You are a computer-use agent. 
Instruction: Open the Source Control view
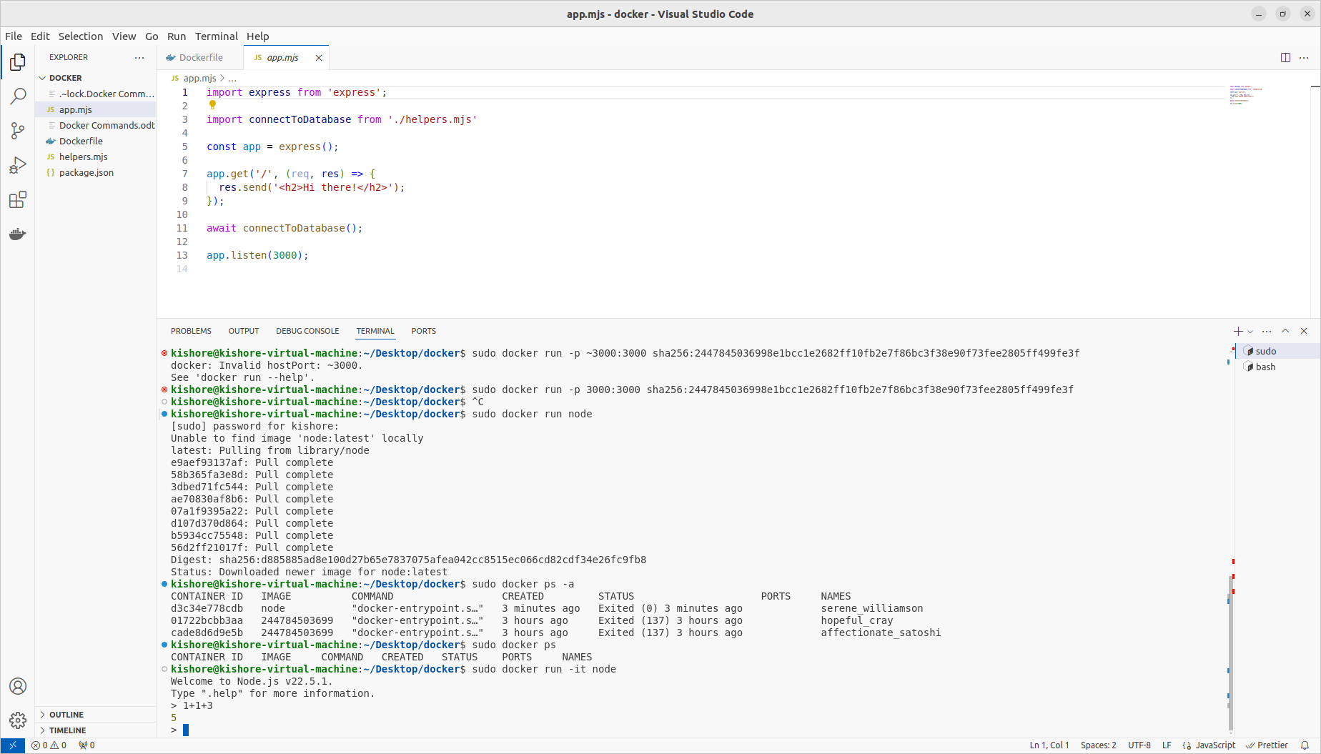(18, 131)
